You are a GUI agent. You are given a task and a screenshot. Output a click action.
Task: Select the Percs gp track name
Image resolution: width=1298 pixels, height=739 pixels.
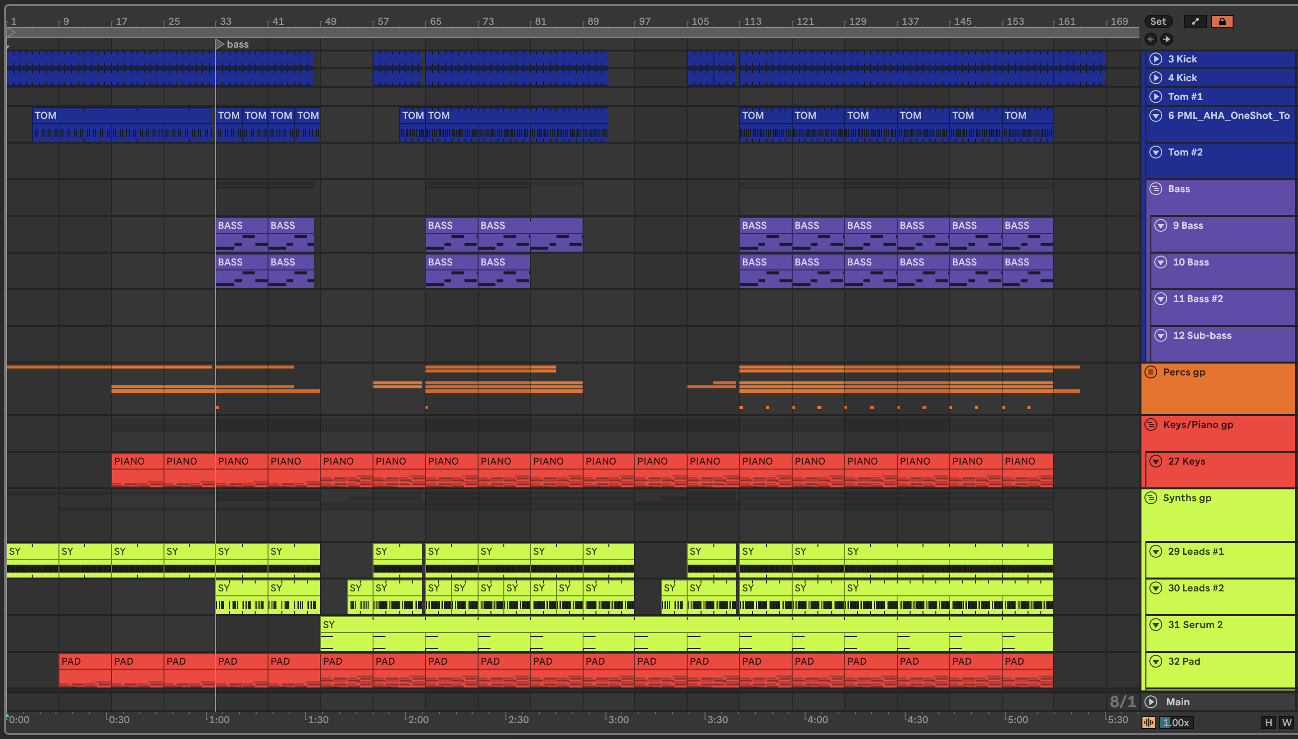tap(1184, 372)
